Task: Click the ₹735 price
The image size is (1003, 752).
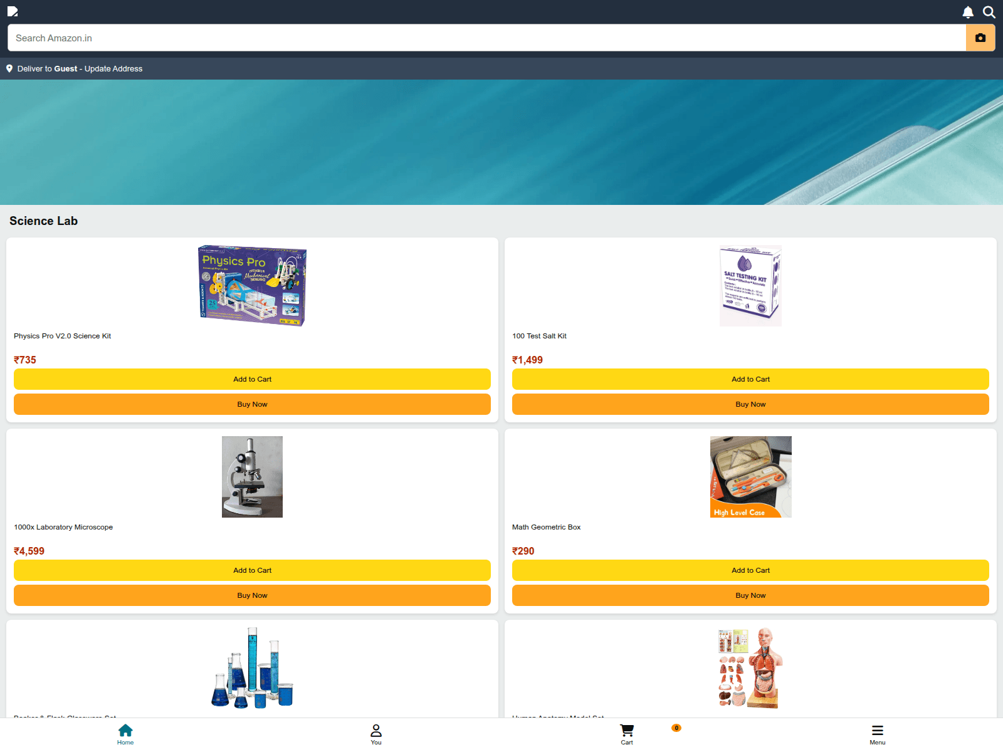Action: (x=25, y=360)
